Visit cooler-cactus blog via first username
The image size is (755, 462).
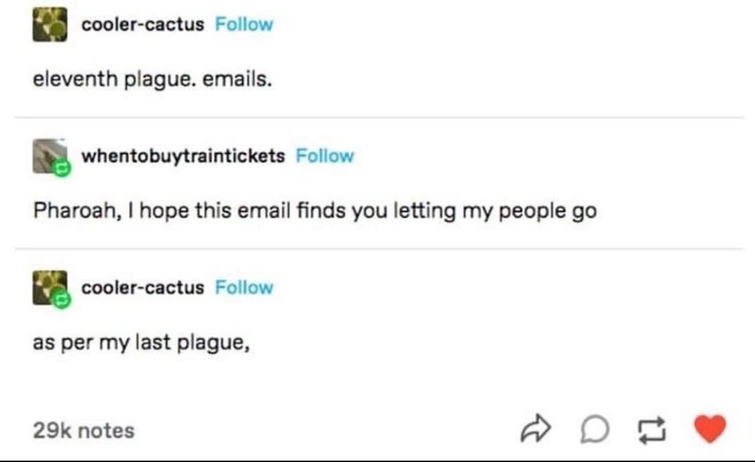coord(143,24)
